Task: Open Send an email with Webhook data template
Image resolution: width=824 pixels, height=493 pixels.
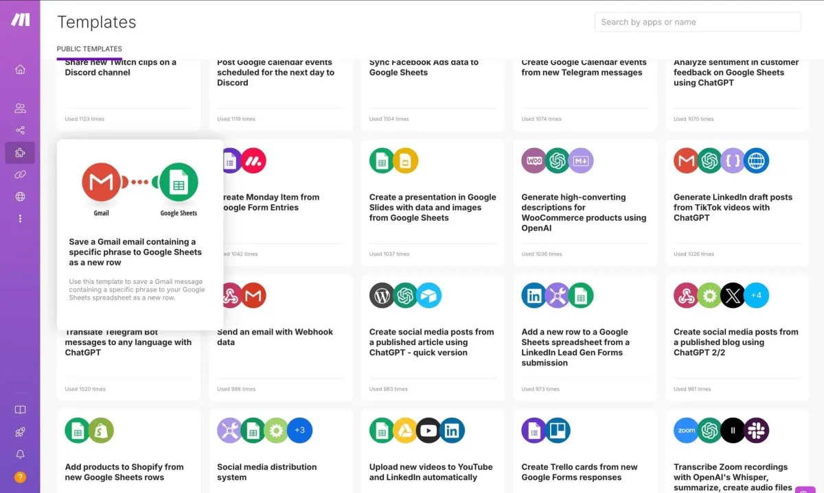Action: point(275,337)
